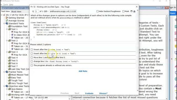Click the Average Scores chart icon
This screenshot has width=177, height=100.
(7, 21)
